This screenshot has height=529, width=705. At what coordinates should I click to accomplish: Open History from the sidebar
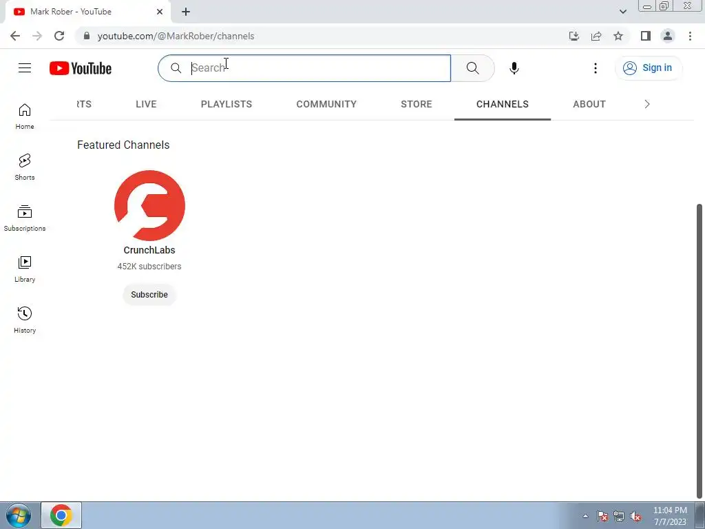coord(25,320)
